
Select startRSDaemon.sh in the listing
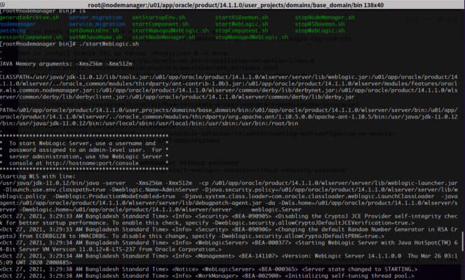click(242, 17)
